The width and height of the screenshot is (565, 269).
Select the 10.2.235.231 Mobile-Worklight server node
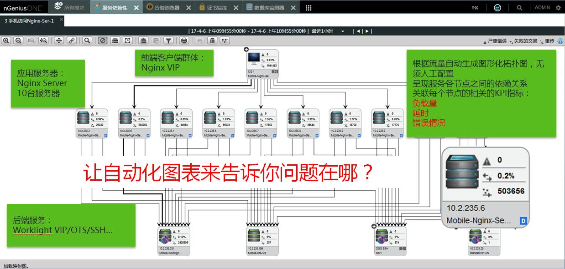173,241
